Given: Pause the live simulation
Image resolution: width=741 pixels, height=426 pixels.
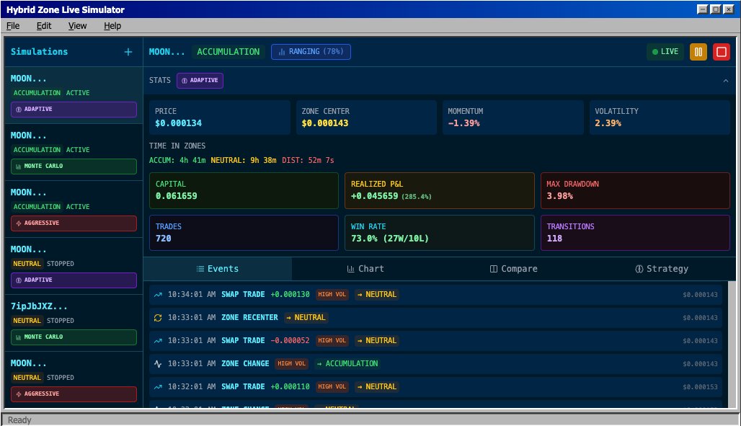Looking at the screenshot, I should 698,52.
